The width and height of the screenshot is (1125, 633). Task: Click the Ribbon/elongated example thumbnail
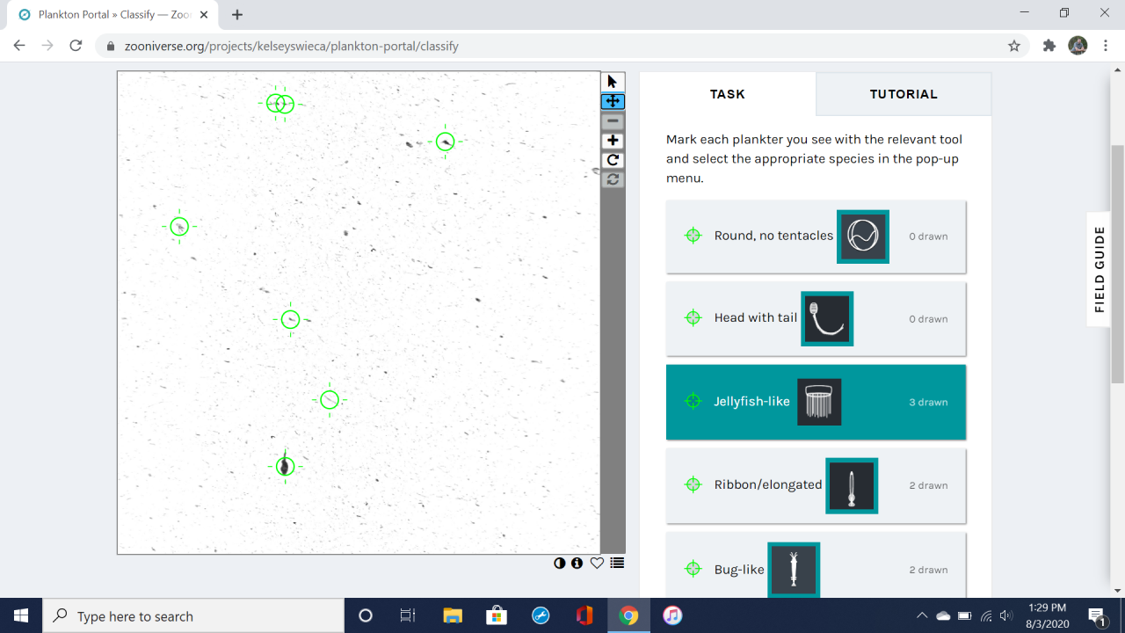click(x=852, y=485)
